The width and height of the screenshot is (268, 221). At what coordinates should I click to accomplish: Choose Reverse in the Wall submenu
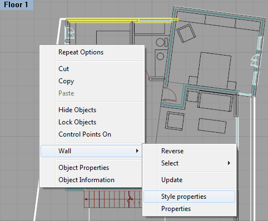[189, 151]
